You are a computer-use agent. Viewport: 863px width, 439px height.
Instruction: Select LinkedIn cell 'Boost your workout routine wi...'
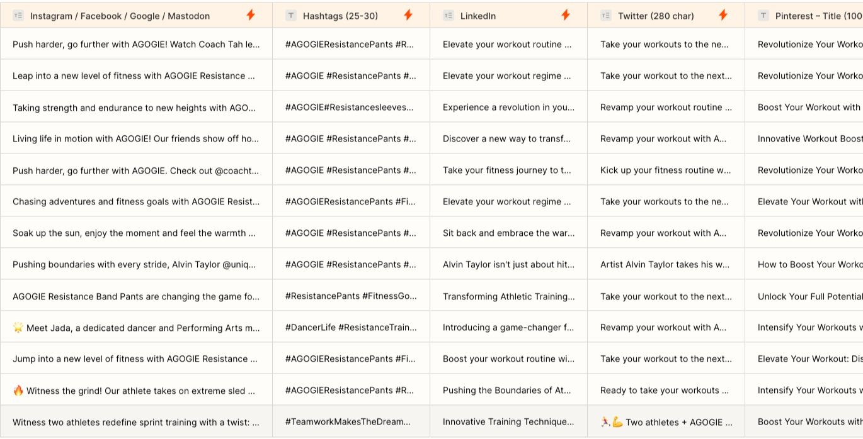click(508, 358)
